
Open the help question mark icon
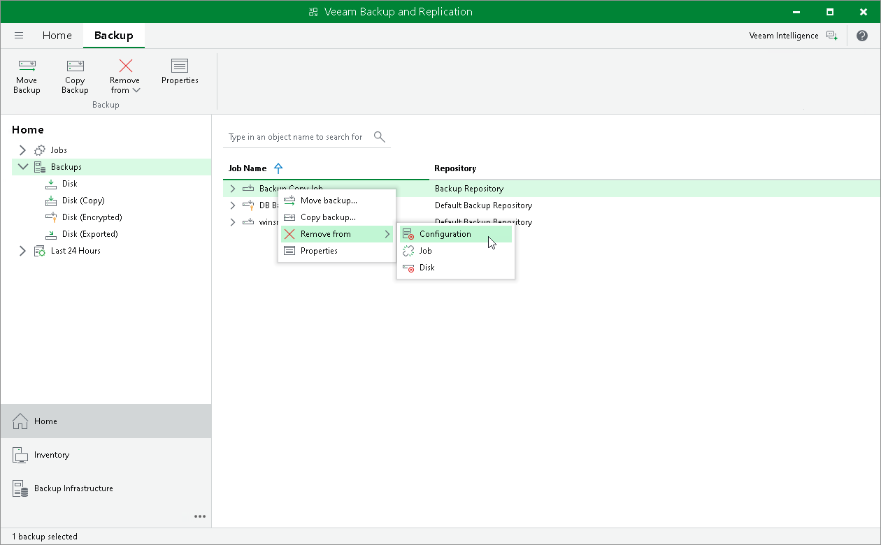point(862,36)
